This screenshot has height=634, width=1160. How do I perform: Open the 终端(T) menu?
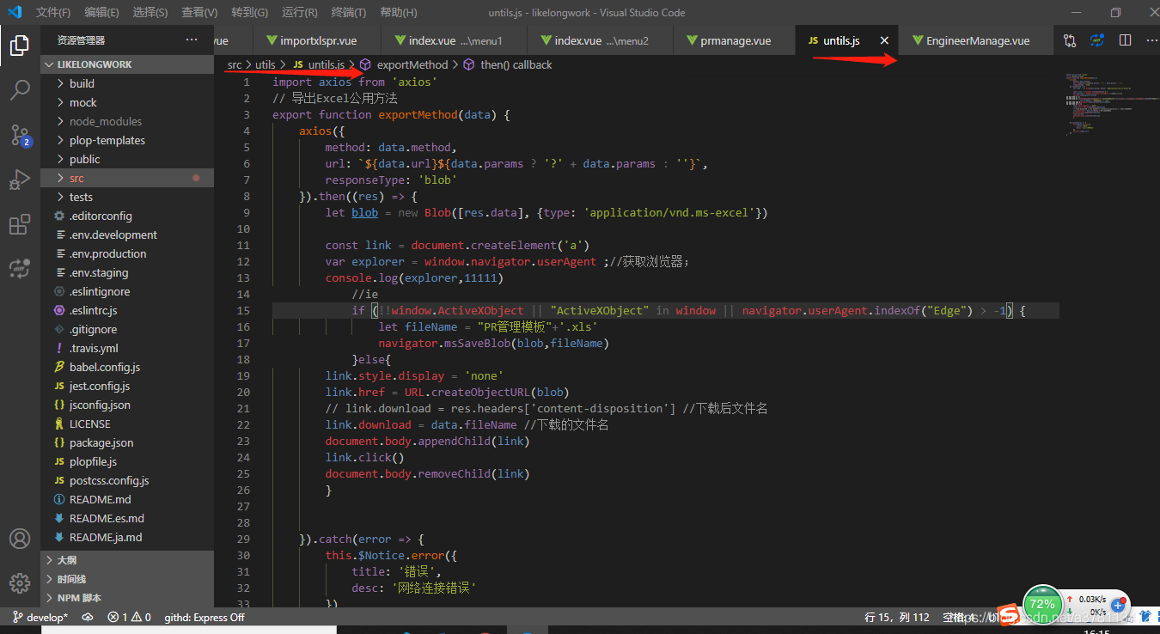click(x=348, y=12)
